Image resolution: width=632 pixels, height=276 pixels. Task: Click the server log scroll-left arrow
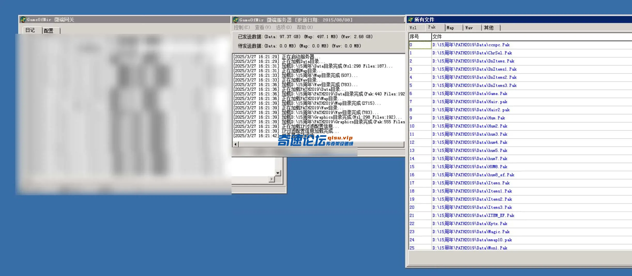[235, 144]
